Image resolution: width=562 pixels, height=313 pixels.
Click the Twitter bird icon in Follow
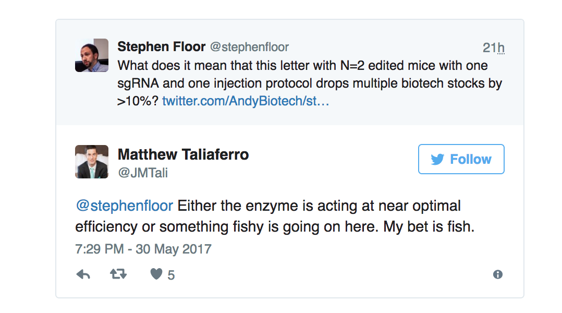pyautogui.click(x=437, y=160)
